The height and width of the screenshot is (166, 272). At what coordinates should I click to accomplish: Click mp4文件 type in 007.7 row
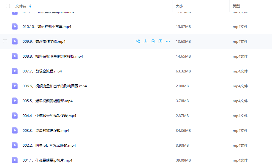[x=240, y=71]
